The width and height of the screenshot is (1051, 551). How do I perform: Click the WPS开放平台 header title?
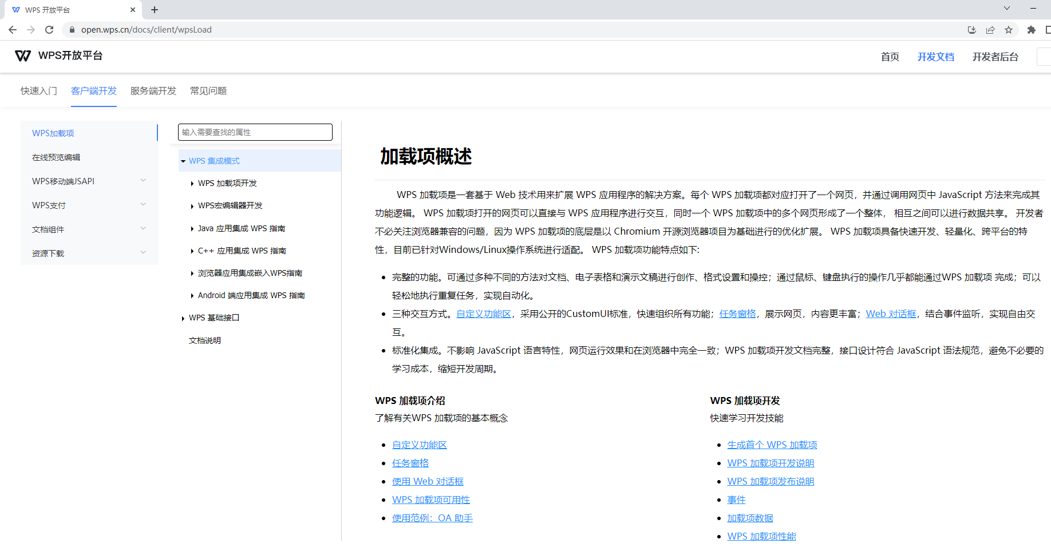point(70,56)
